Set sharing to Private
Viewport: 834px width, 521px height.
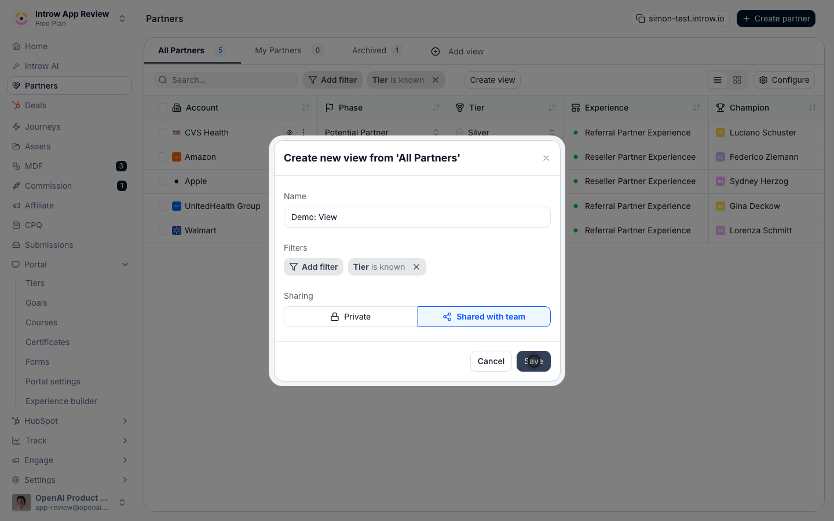(351, 317)
